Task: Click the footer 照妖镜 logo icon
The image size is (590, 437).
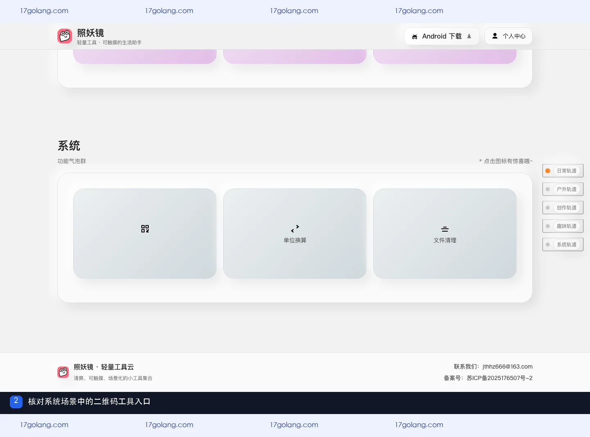Action: click(x=63, y=372)
